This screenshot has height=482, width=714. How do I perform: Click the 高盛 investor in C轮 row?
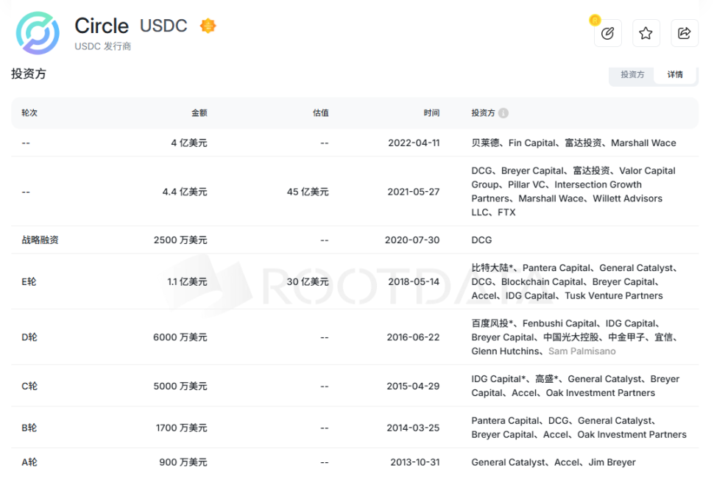[x=544, y=379]
